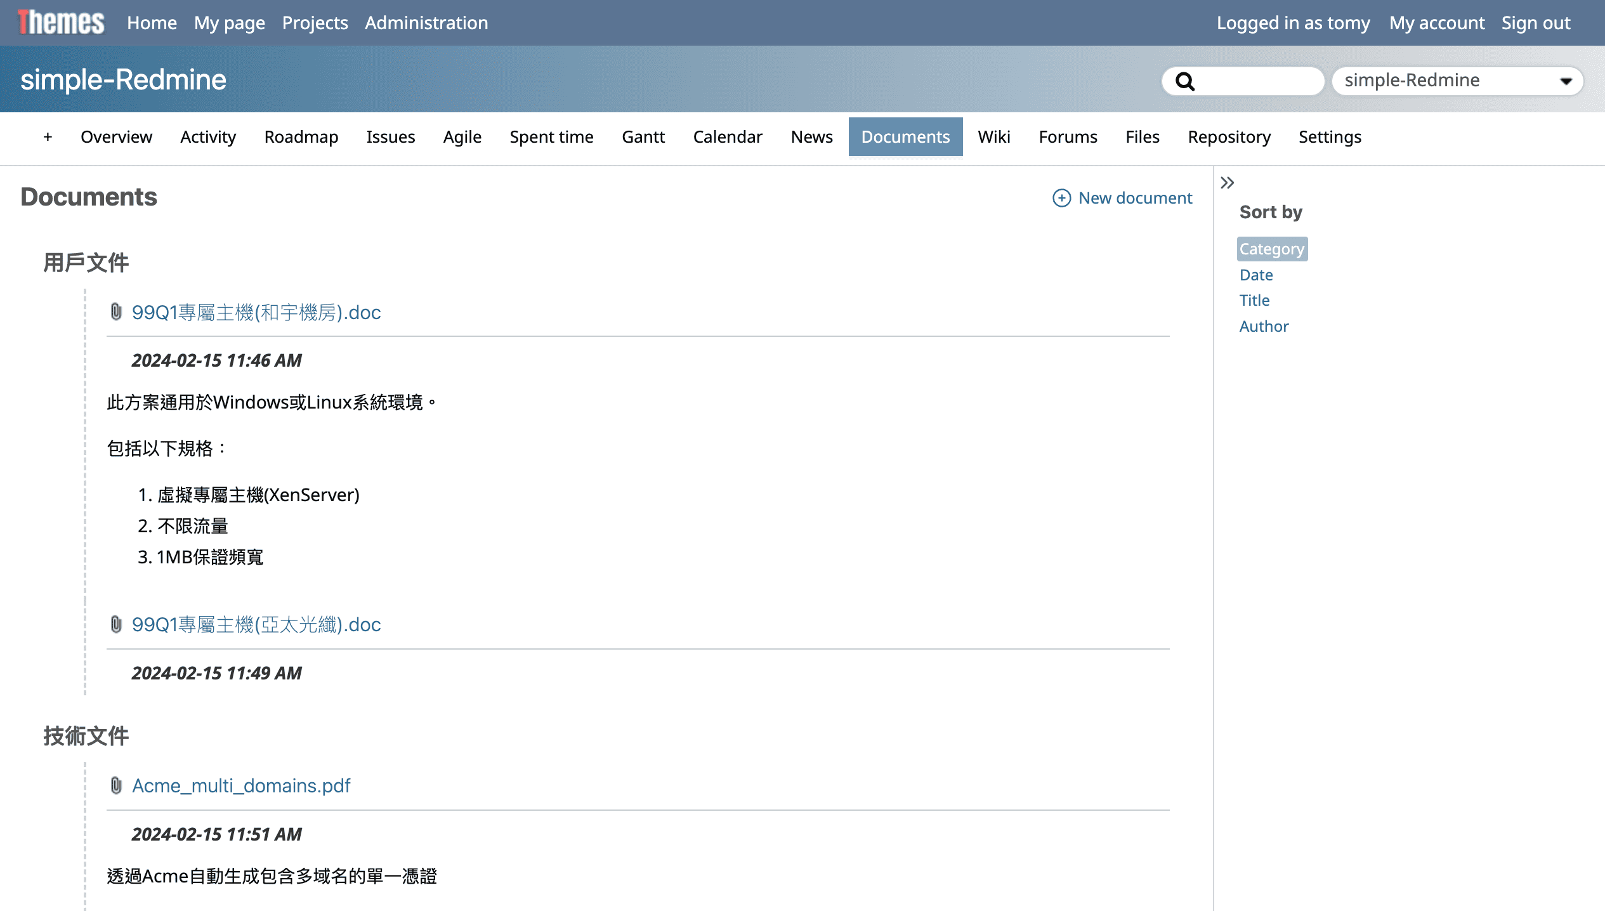Click paperclip icon next to 和宇機房 document
The width and height of the screenshot is (1605, 911).
click(116, 312)
